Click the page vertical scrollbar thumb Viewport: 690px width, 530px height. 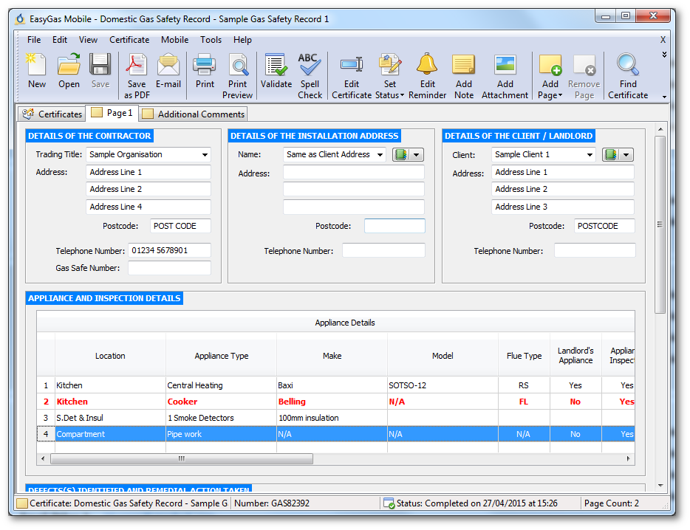(660, 224)
